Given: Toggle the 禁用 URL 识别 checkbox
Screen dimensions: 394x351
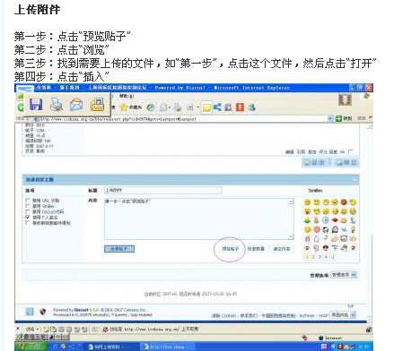Looking at the screenshot, I should coord(28,201).
